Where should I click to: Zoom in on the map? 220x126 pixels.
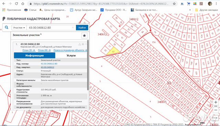coord(216,102)
